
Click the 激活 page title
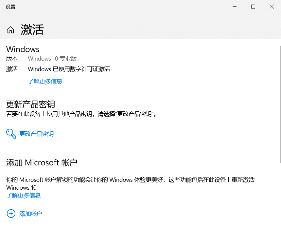click(x=32, y=30)
